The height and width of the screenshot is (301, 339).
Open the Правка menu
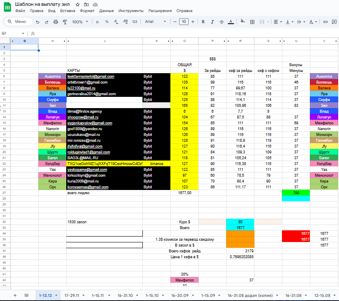pos(36,11)
